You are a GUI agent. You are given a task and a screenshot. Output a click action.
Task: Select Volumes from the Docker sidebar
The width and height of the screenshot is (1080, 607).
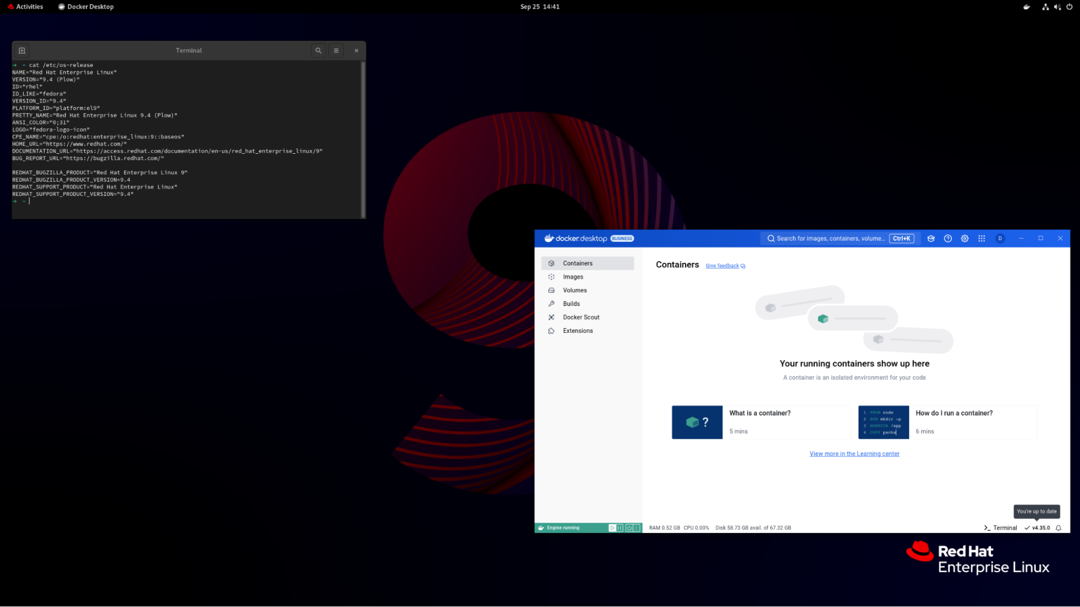[x=574, y=290]
